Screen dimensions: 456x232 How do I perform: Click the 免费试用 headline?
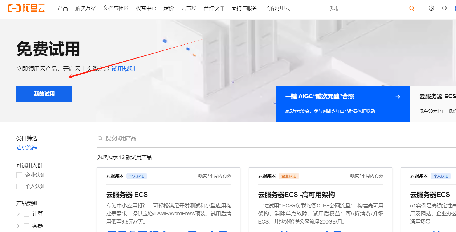pyautogui.click(x=48, y=49)
